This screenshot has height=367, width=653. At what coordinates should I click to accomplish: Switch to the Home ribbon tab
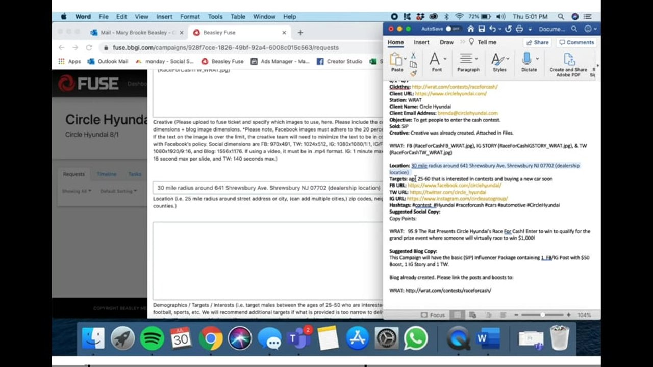coord(395,42)
